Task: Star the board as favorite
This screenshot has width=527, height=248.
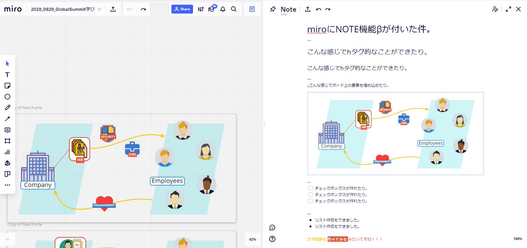Action: click(x=100, y=9)
